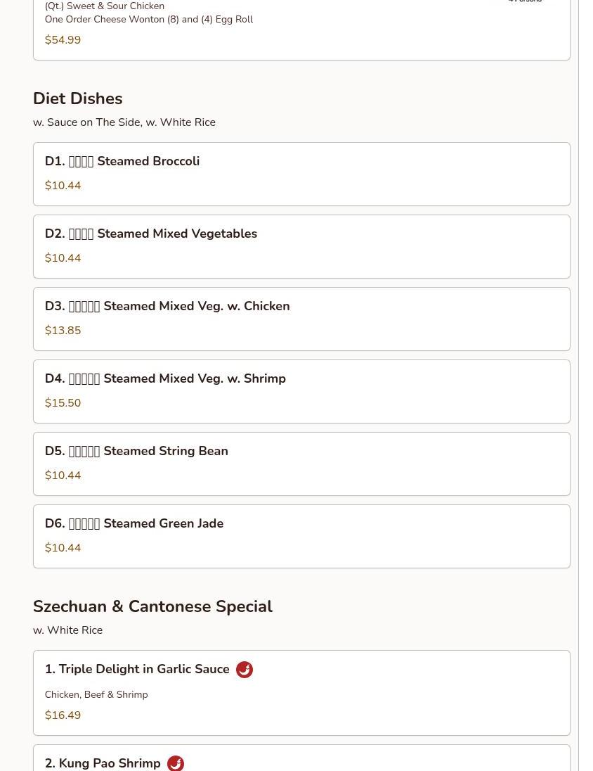Click the $10.44 price under Steamed Green Jade
593x771 pixels.
point(63,548)
